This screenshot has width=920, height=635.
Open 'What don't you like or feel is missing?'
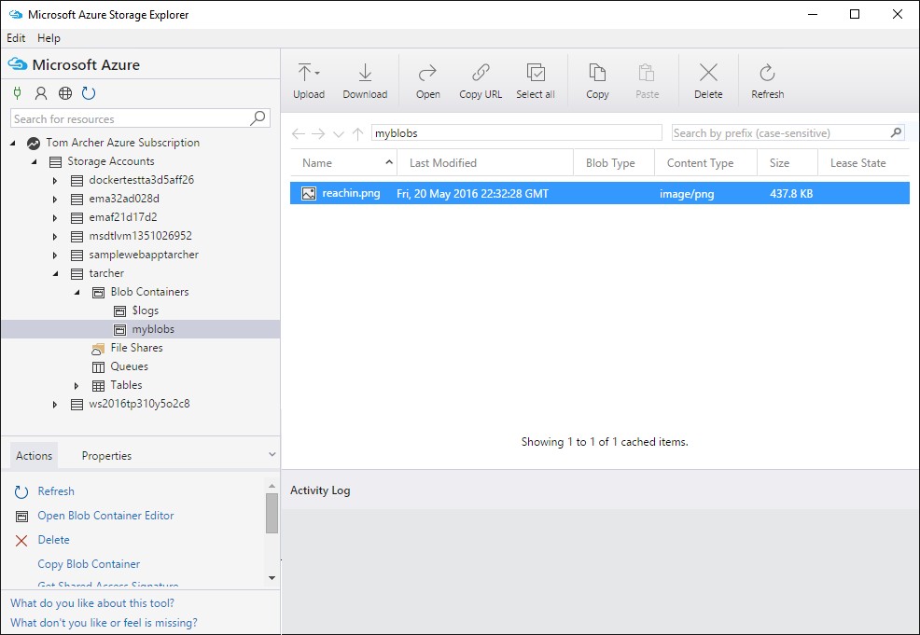[104, 622]
